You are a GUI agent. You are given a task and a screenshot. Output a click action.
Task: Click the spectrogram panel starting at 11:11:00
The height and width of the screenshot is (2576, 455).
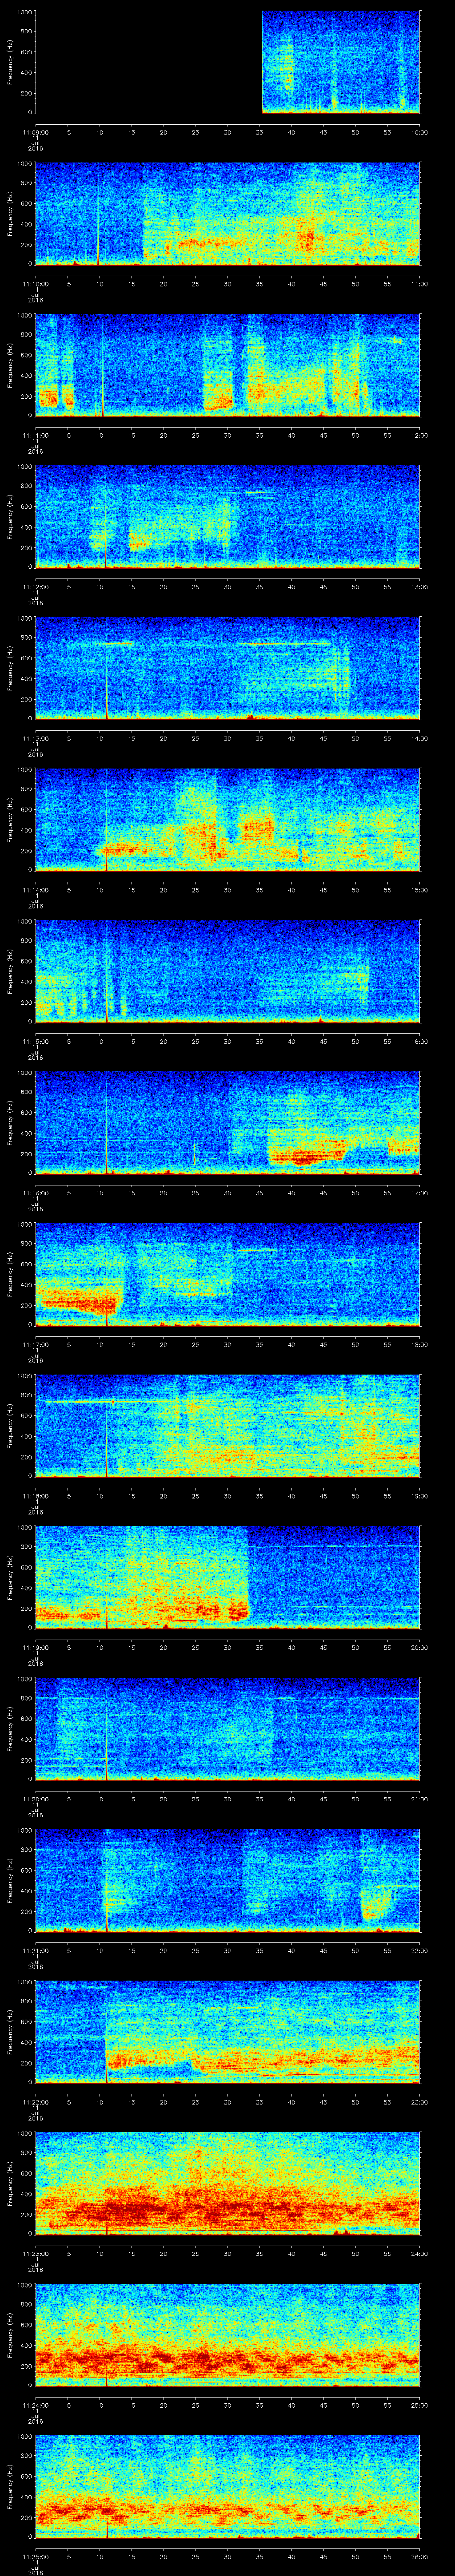(x=227, y=365)
